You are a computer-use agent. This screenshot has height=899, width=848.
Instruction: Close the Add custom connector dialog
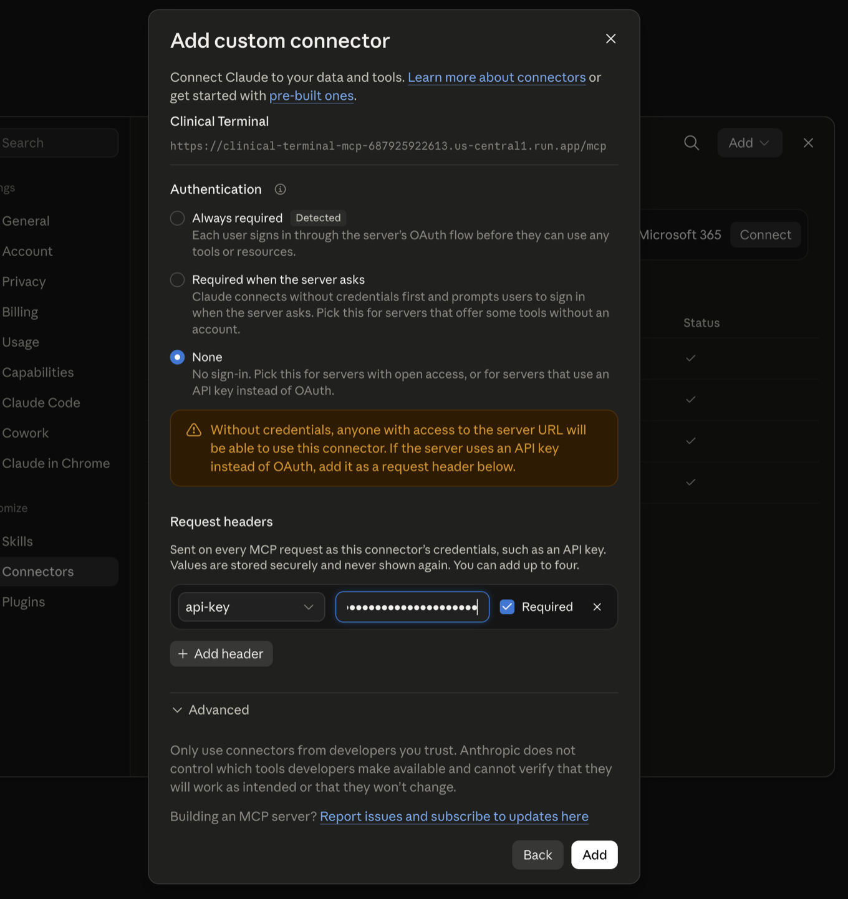(610, 39)
